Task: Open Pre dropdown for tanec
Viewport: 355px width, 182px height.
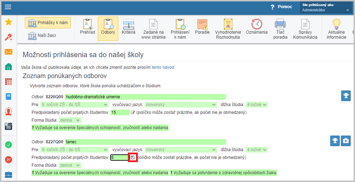Action: point(74,150)
